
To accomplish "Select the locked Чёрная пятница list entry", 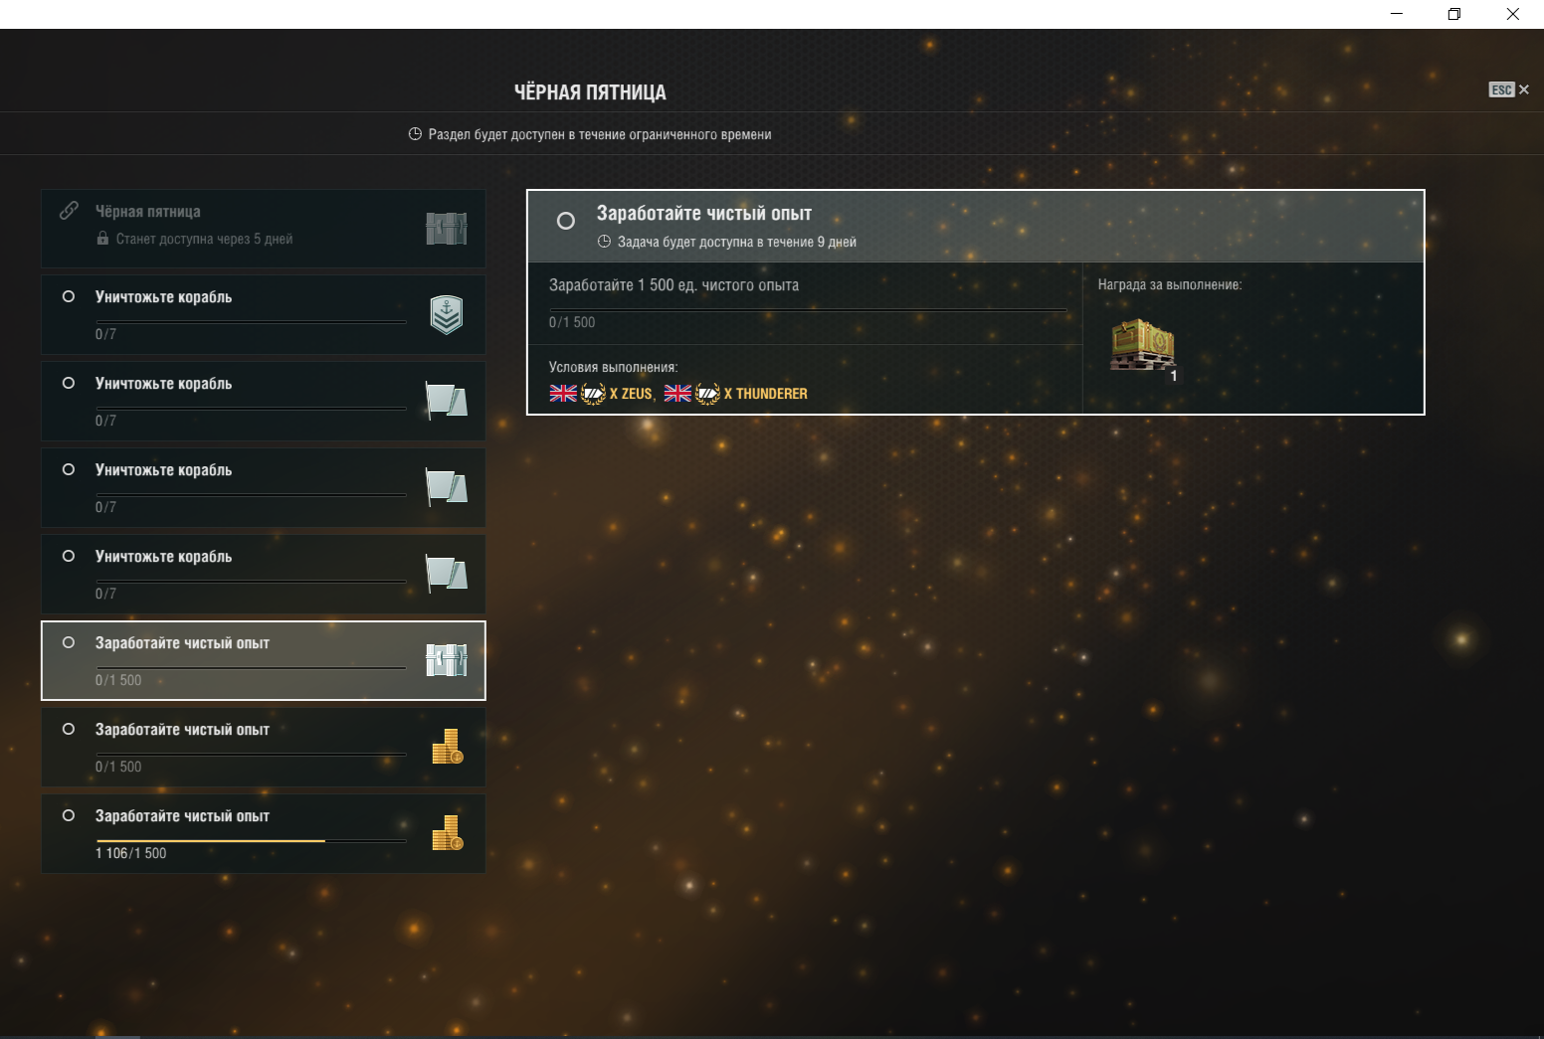I will click(x=264, y=228).
